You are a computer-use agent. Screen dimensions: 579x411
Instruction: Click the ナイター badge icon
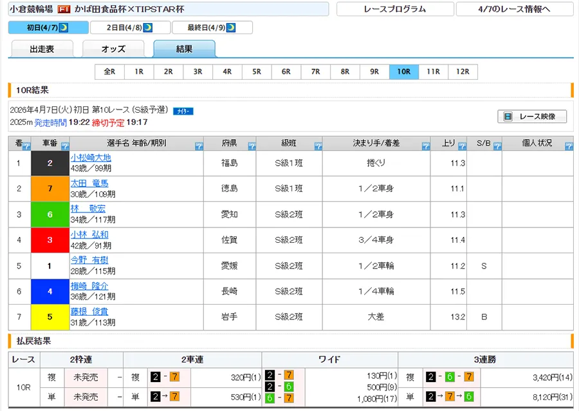(x=183, y=111)
